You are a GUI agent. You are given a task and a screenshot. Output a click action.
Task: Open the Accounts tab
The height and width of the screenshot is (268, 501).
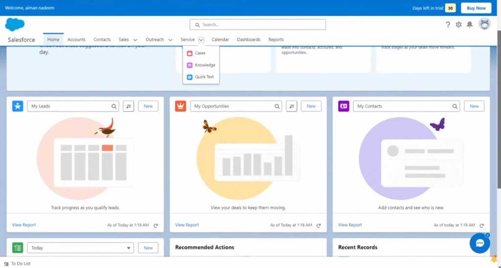point(76,40)
